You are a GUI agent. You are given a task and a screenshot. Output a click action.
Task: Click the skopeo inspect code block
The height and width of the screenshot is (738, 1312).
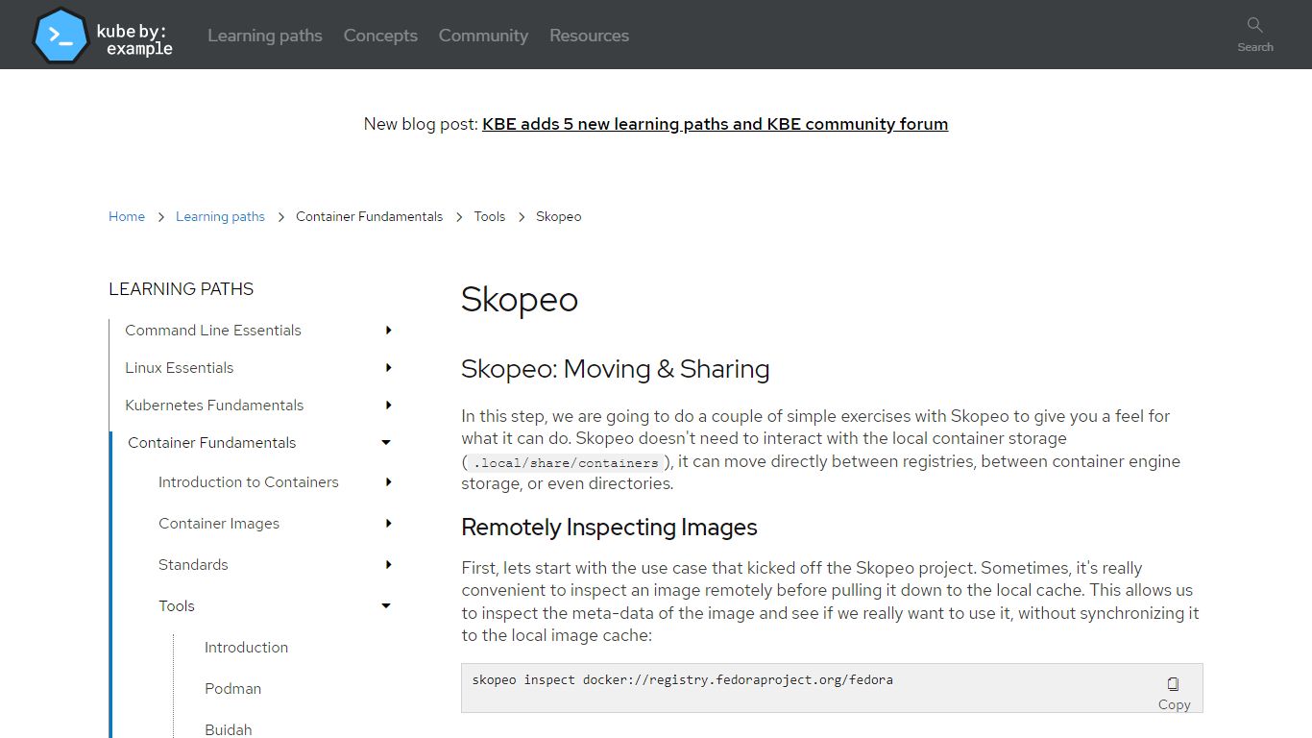click(x=832, y=688)
